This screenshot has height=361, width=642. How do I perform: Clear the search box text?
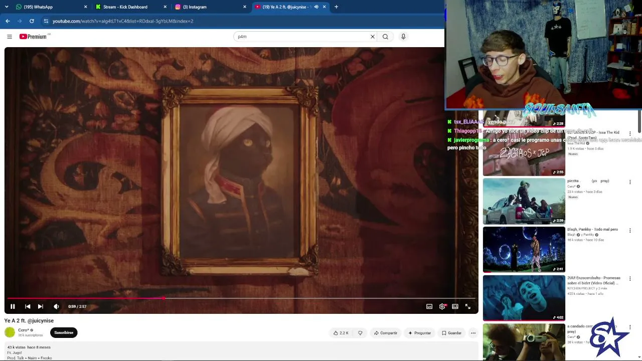(x=373, y=37)
